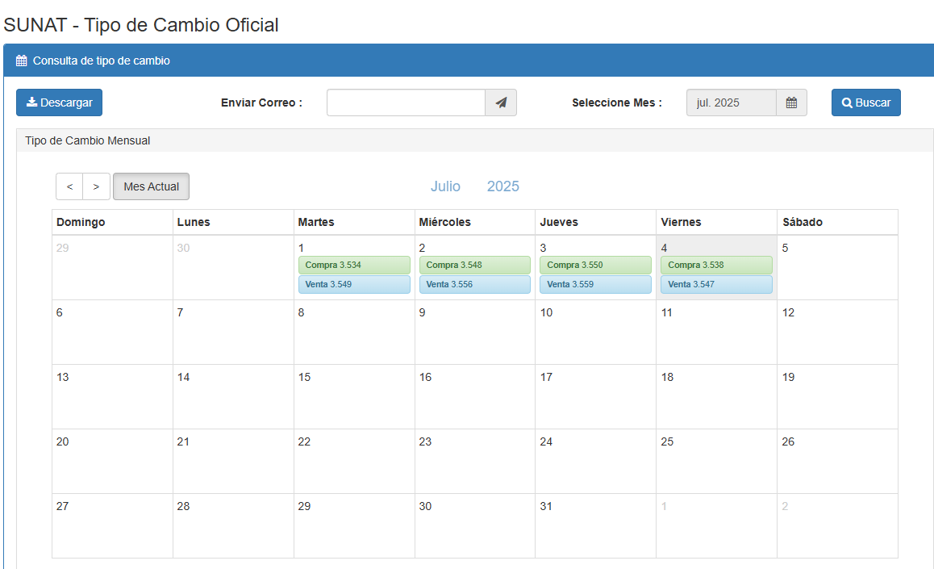Go to previous month arrow
Screen dimensions: 934x569
click(x=69, y=186)
